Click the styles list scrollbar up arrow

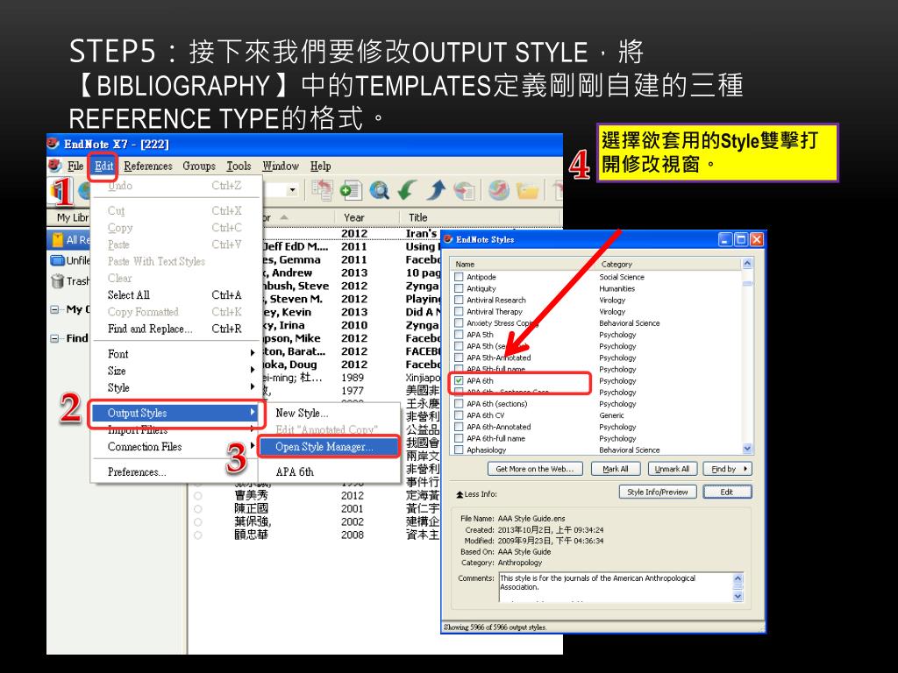(747, 263)
